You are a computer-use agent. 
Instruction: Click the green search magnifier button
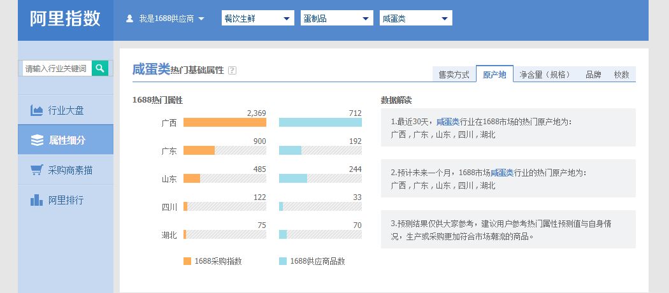[100, 68]
